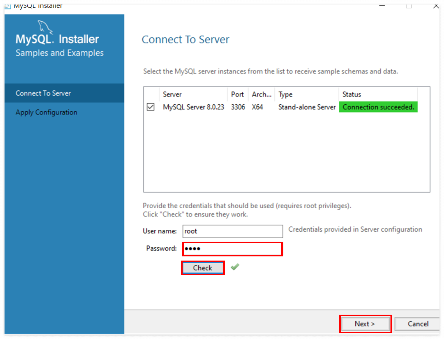
Task: Click the Status column header
Action: point(378,94)
